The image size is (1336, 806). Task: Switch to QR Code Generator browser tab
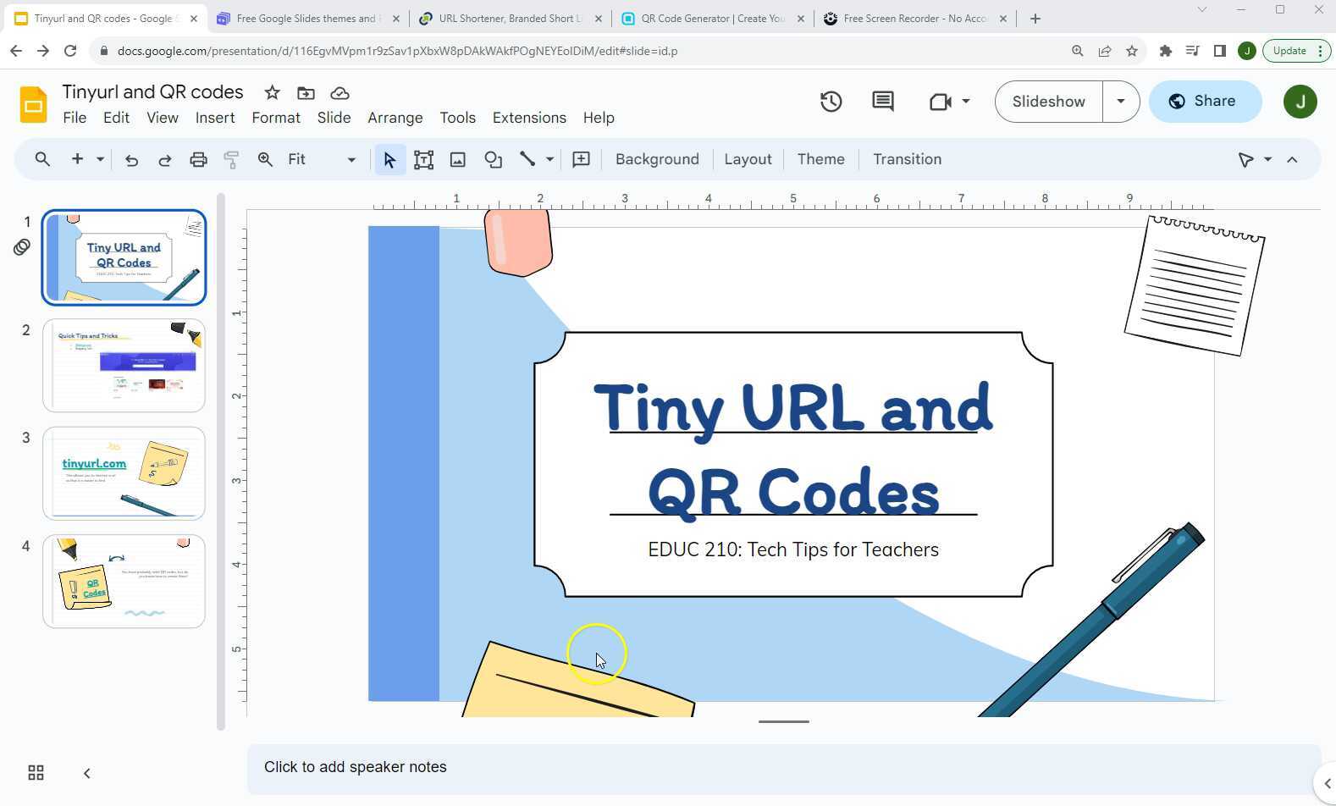pos(712,19)
